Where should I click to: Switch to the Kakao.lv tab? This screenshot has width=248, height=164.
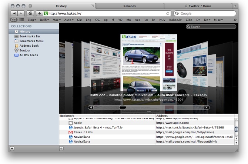[x=130, y=6]
